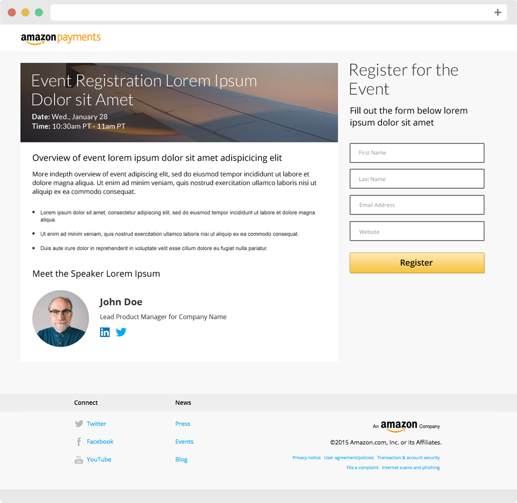The image size is (517, 503).
Task: Open the Press news link
Action: 183,424
